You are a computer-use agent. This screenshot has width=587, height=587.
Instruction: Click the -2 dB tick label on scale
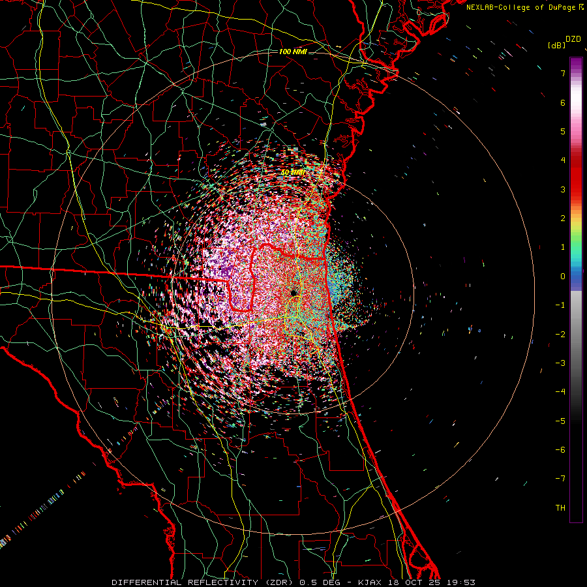[560, 335]
